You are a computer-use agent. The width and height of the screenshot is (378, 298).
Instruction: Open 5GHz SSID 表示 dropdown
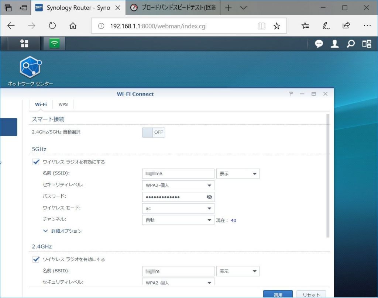pyautogui.click(x=238, y=174)
